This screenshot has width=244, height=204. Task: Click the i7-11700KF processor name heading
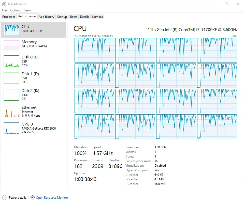(x=193, y=30)
